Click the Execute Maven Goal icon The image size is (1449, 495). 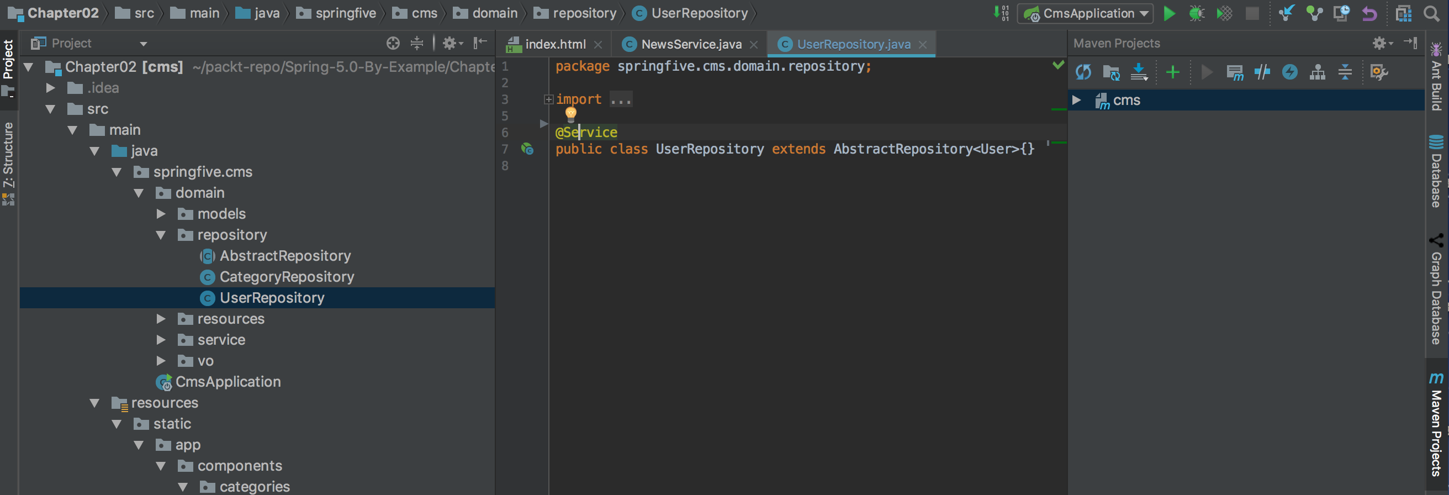pos(1235,72)
